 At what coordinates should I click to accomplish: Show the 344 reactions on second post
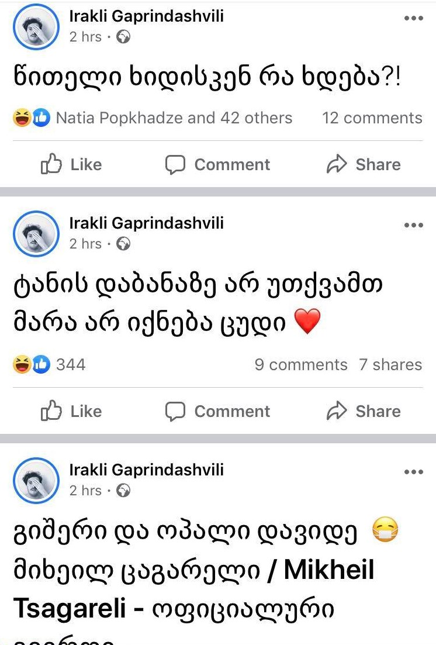(70, 365)
